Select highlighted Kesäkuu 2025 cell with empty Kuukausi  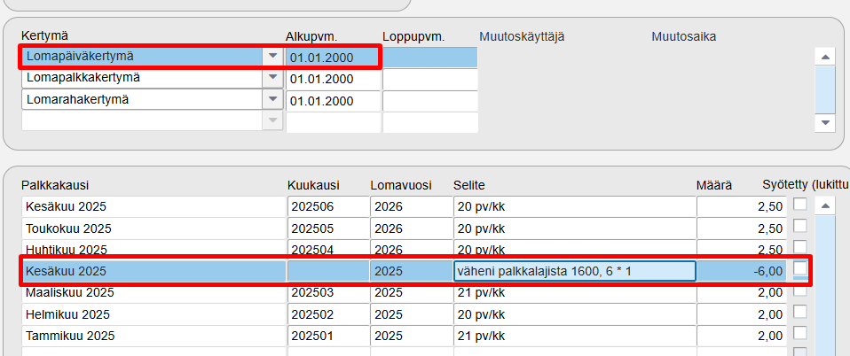[x=154, y=271]
